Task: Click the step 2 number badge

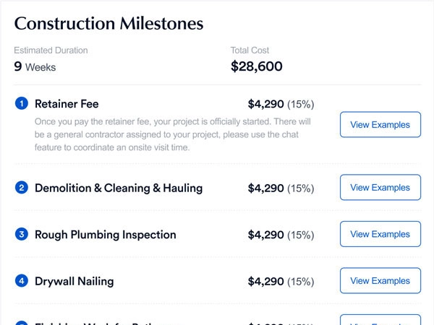Action: click(21, 188)
